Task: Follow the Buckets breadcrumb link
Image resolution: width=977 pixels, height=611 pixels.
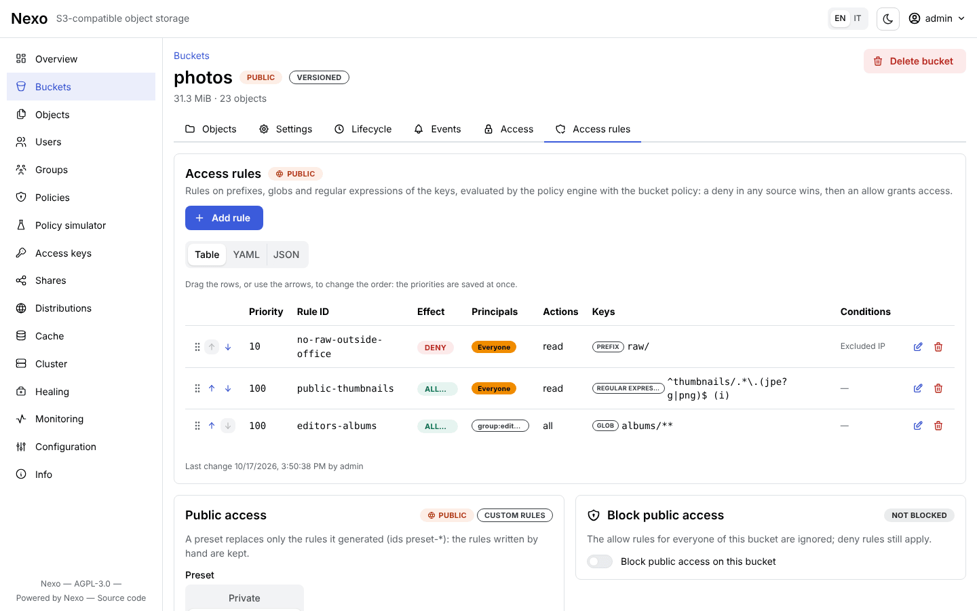Action: (x=191, y=56)
